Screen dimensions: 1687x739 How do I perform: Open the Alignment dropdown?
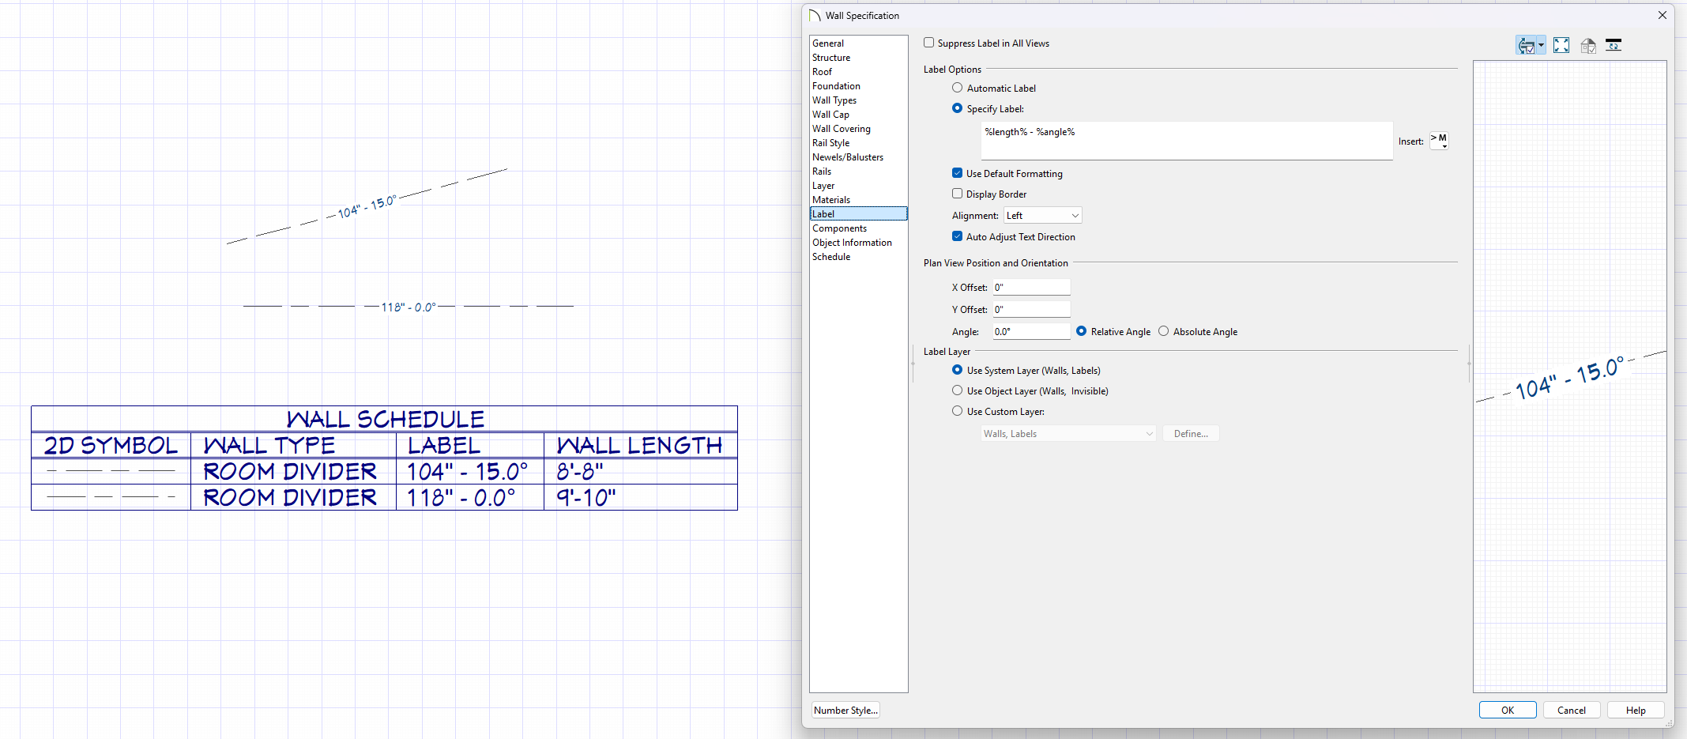pyautogui.click(x=1042, y=216)
